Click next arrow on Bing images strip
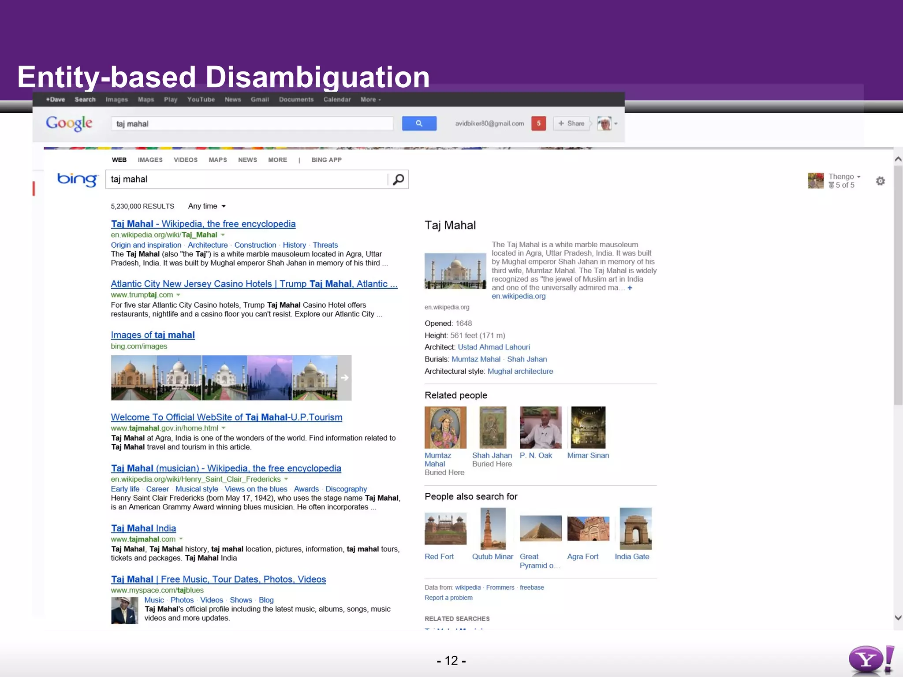Viewport: 903px width, 677px height. (x=345, y=378)
